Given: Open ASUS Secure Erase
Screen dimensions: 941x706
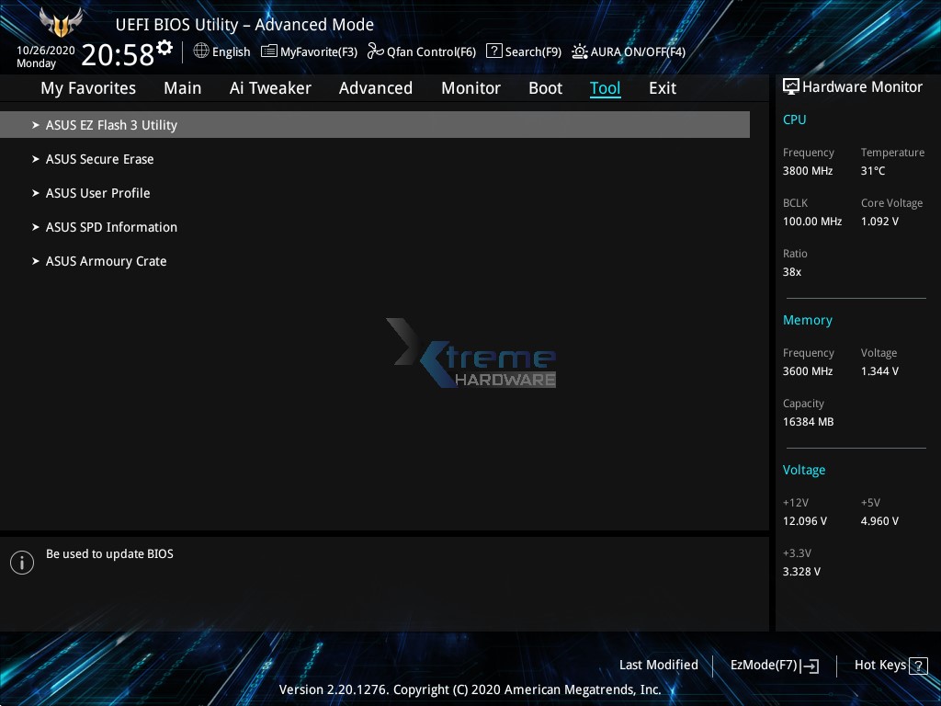Looking at the screenshot, I should [x=99, y=159].
